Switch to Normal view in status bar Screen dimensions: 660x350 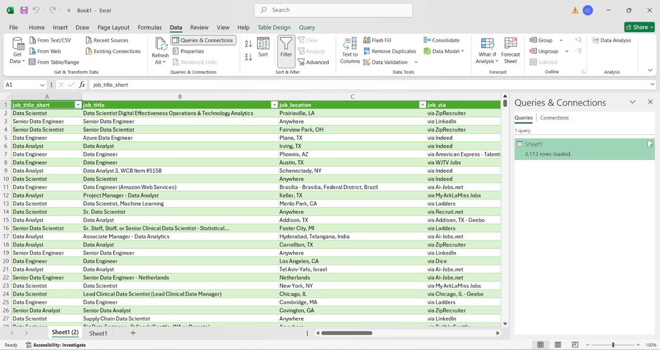[x=541, y=345]
